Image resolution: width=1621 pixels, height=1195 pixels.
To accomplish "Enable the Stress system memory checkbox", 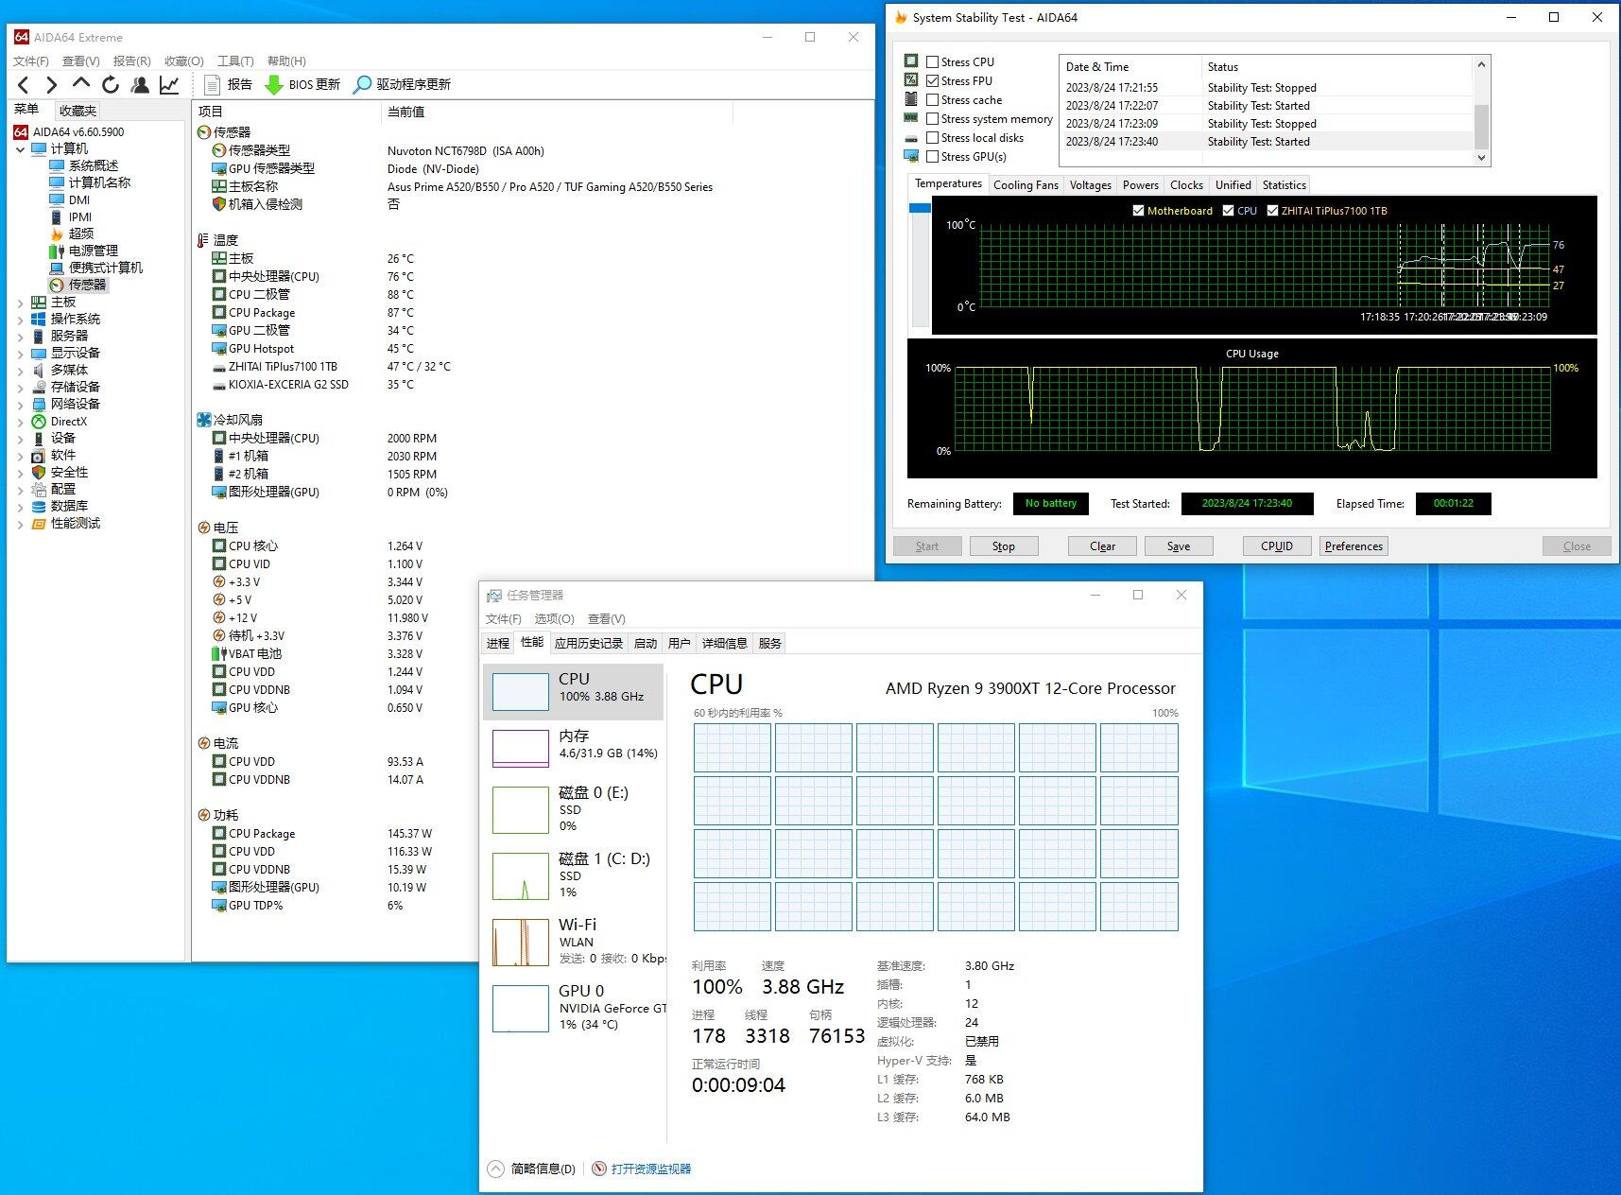I will [x=933, y=119].
